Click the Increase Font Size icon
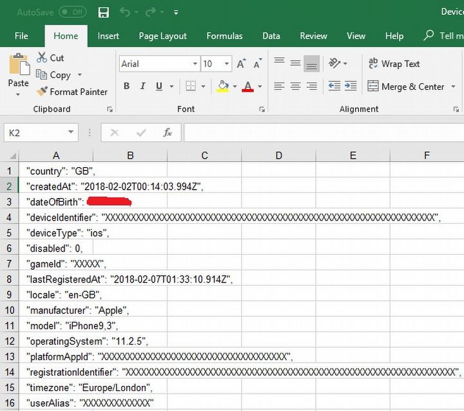Viewport: 464px width, 411px height. tap(241, 64)
